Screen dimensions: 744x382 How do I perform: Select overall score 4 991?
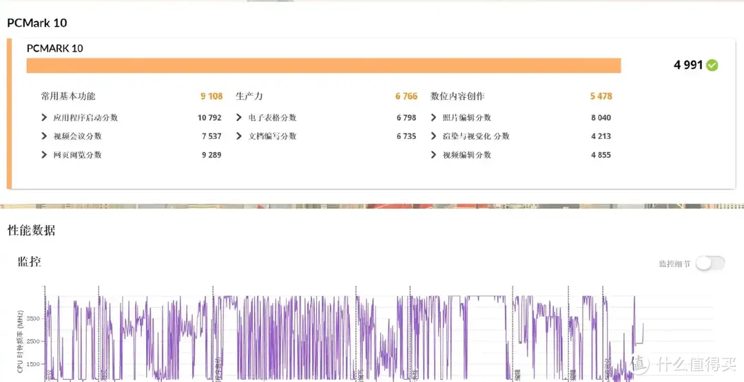(688, 65)
